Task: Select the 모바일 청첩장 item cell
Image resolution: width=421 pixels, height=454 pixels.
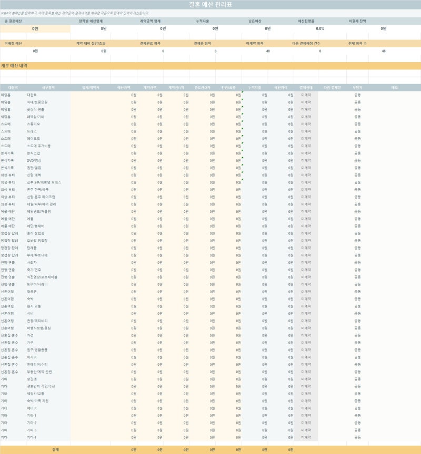Action: pos(48,241)
